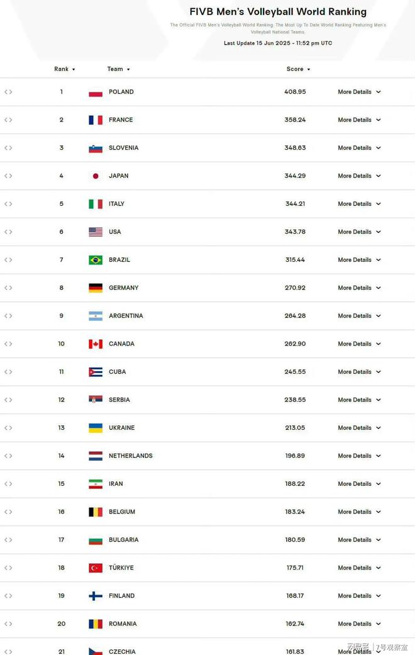
Task: Click the Finland flag icon
Action: click(96, 596)
